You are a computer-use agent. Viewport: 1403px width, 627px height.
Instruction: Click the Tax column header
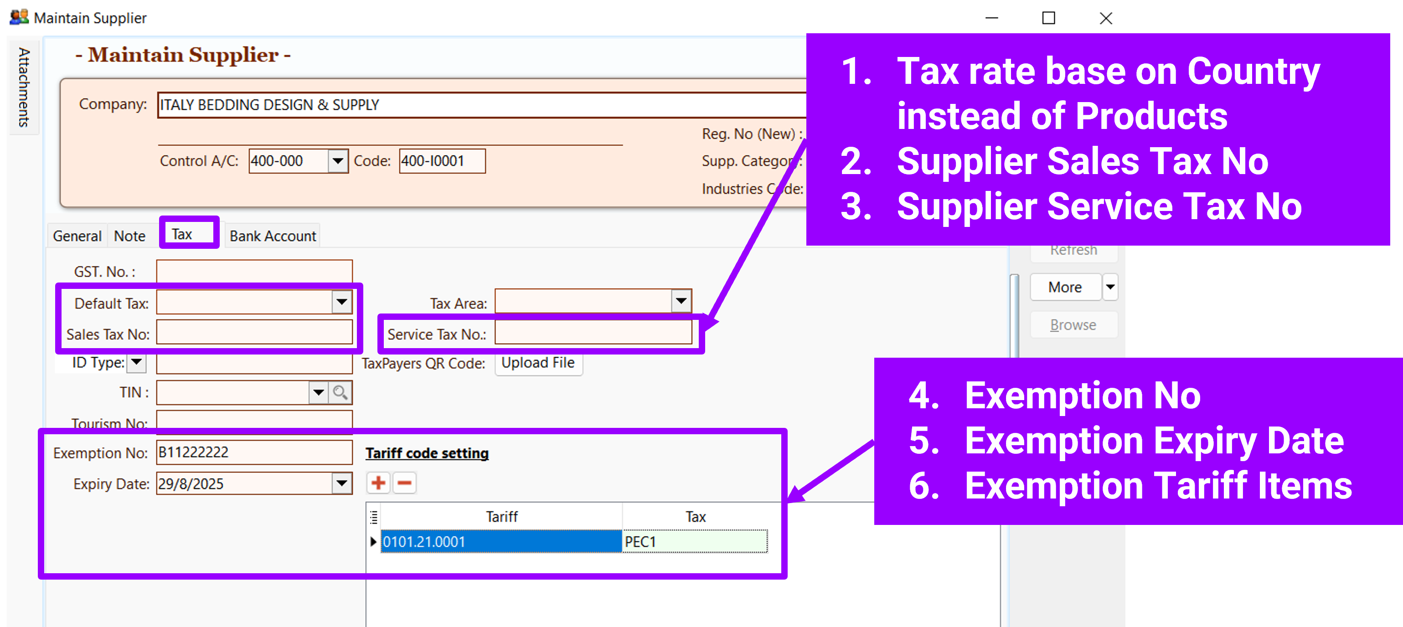coord(695,517)
